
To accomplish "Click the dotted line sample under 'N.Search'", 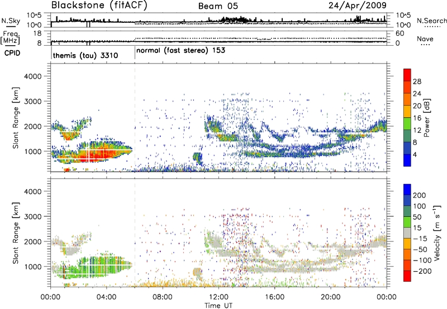I will click(x=432, y=27).
